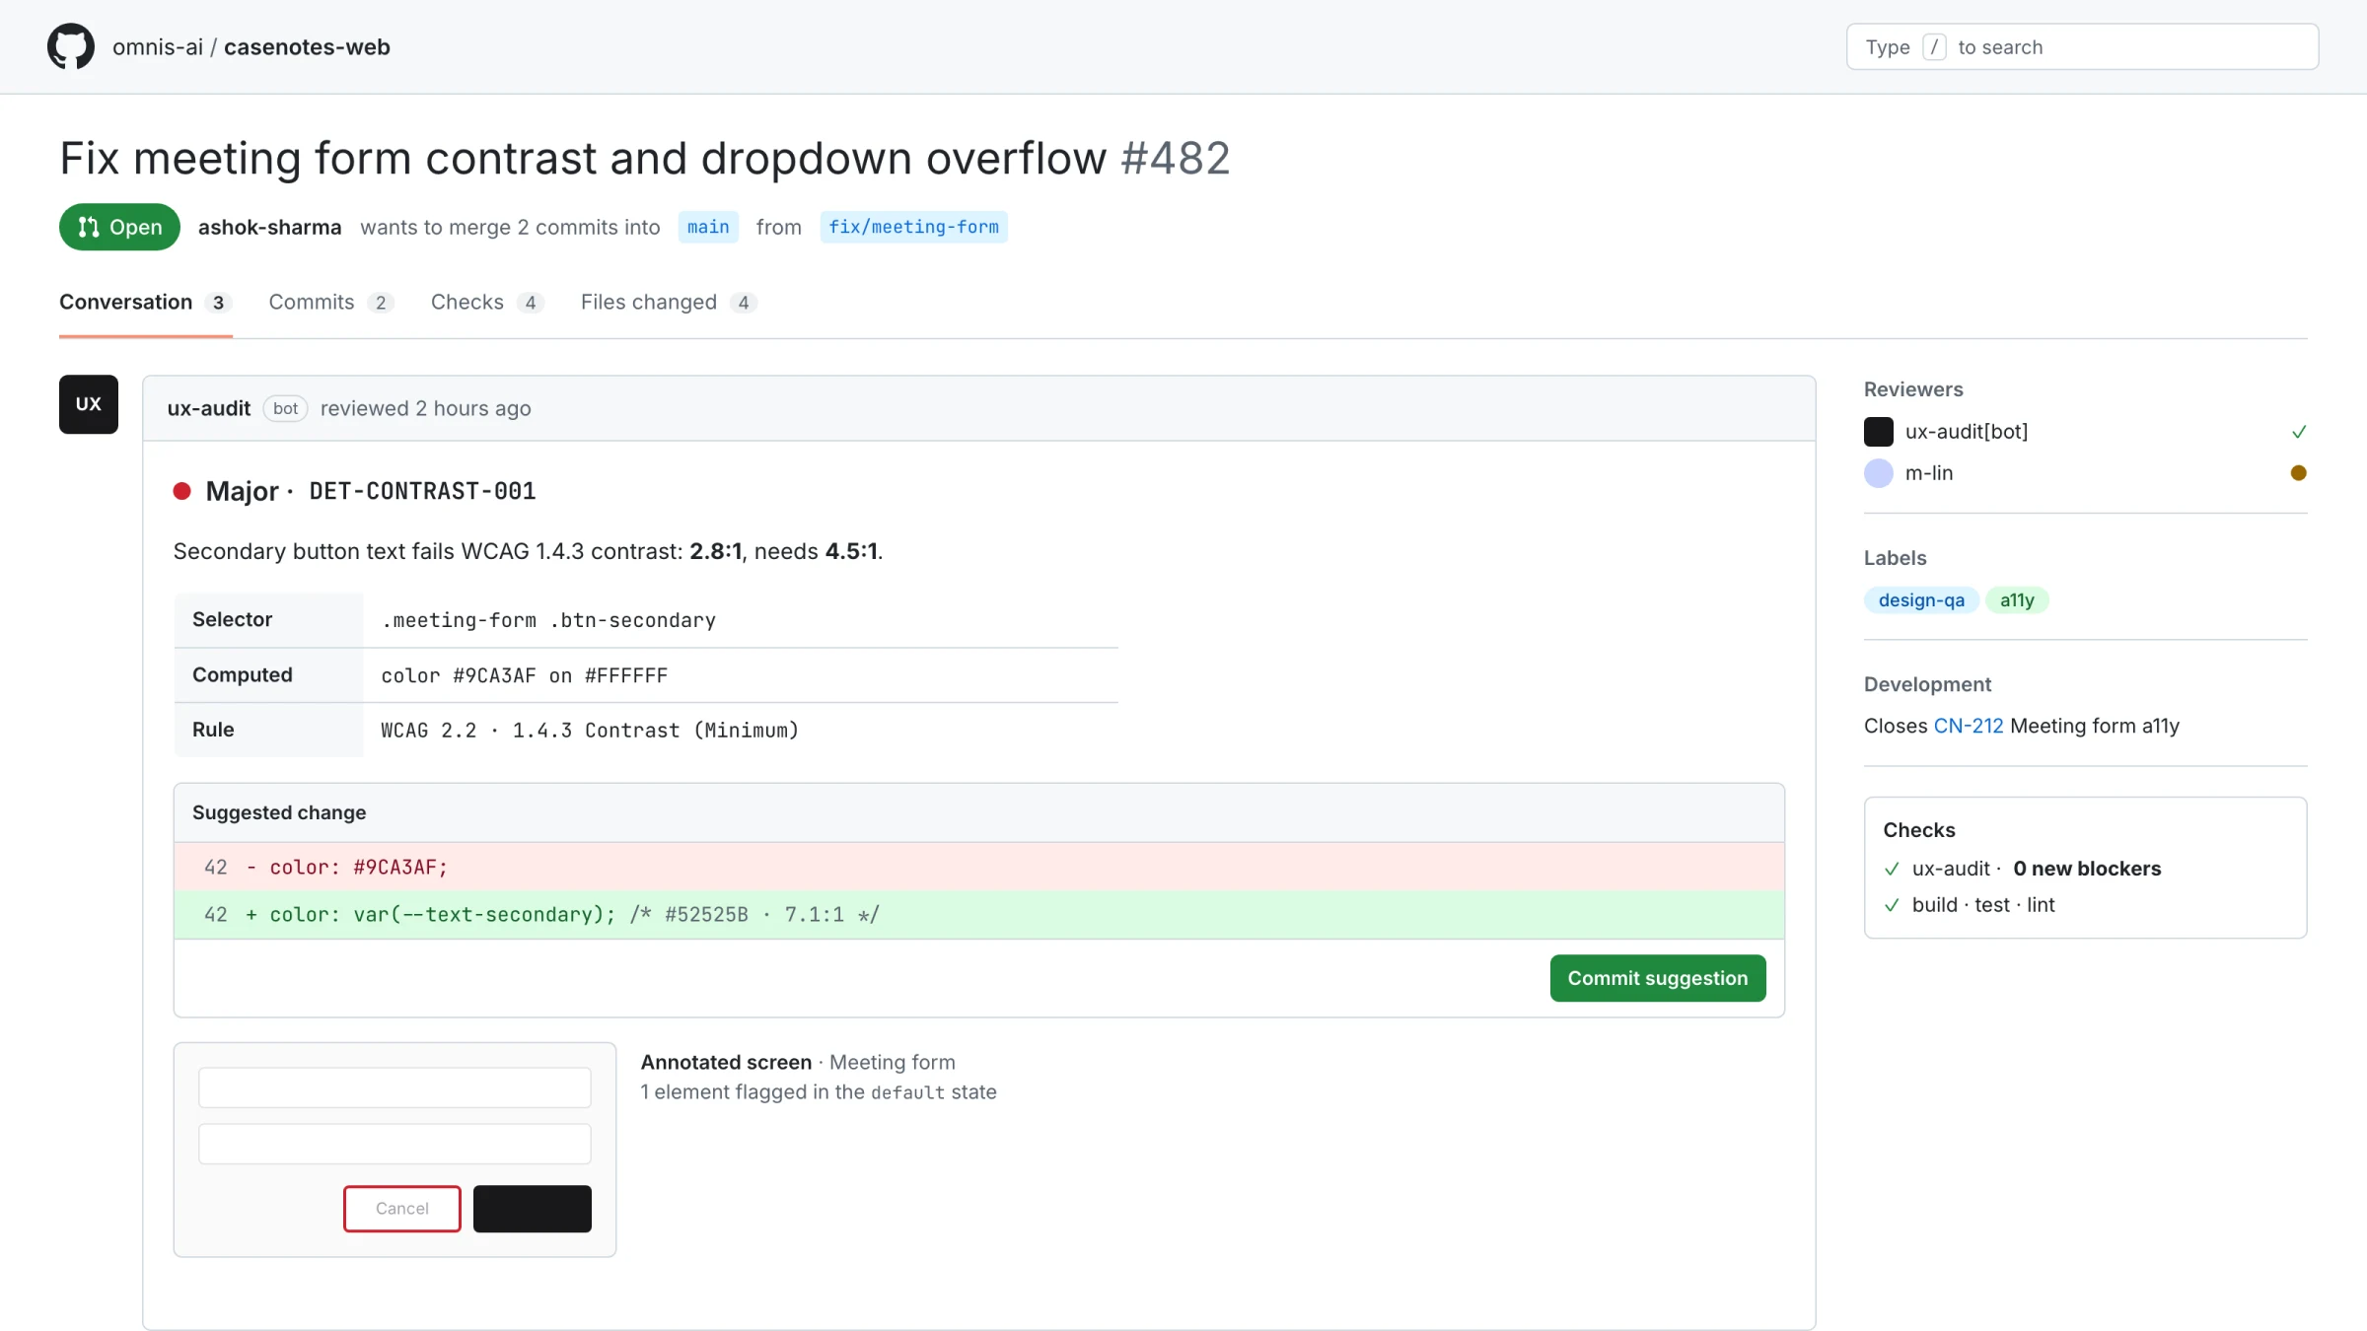Click the GitHub logo icon

71,46
